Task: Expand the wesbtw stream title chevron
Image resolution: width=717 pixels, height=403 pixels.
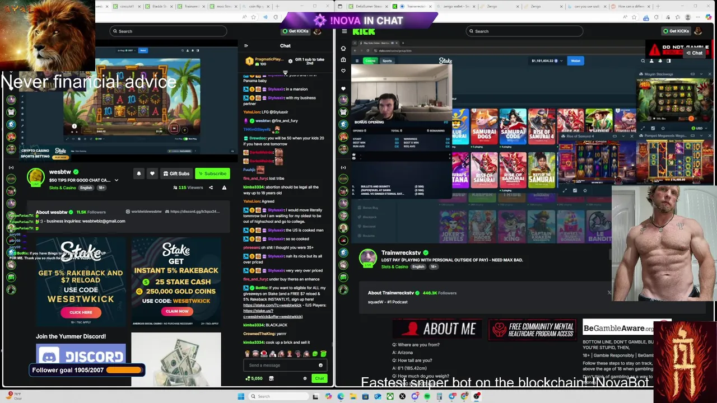Action: tap(117, 180)
